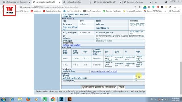Open the green clock app in taskbar
Screen dimensions: 182x102
tap(45, 99)
